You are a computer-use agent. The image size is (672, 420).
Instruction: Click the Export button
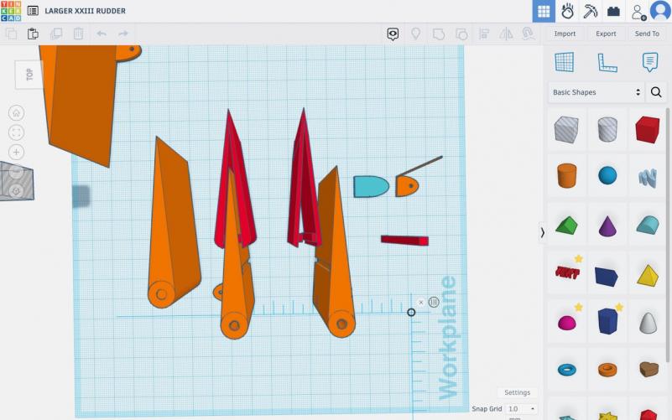pos(606,34)
